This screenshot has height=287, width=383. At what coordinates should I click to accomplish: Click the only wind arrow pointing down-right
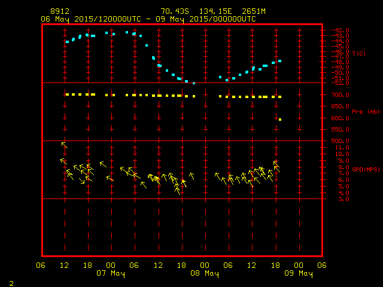[x=82, y=181]
